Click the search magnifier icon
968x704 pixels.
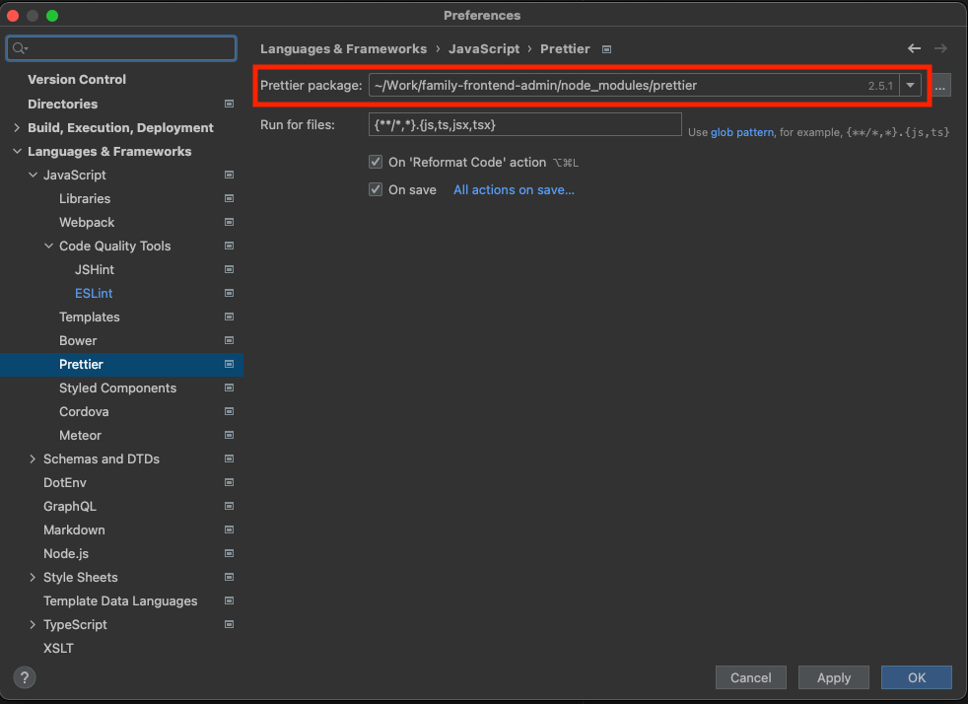click(x=20, y=48)
